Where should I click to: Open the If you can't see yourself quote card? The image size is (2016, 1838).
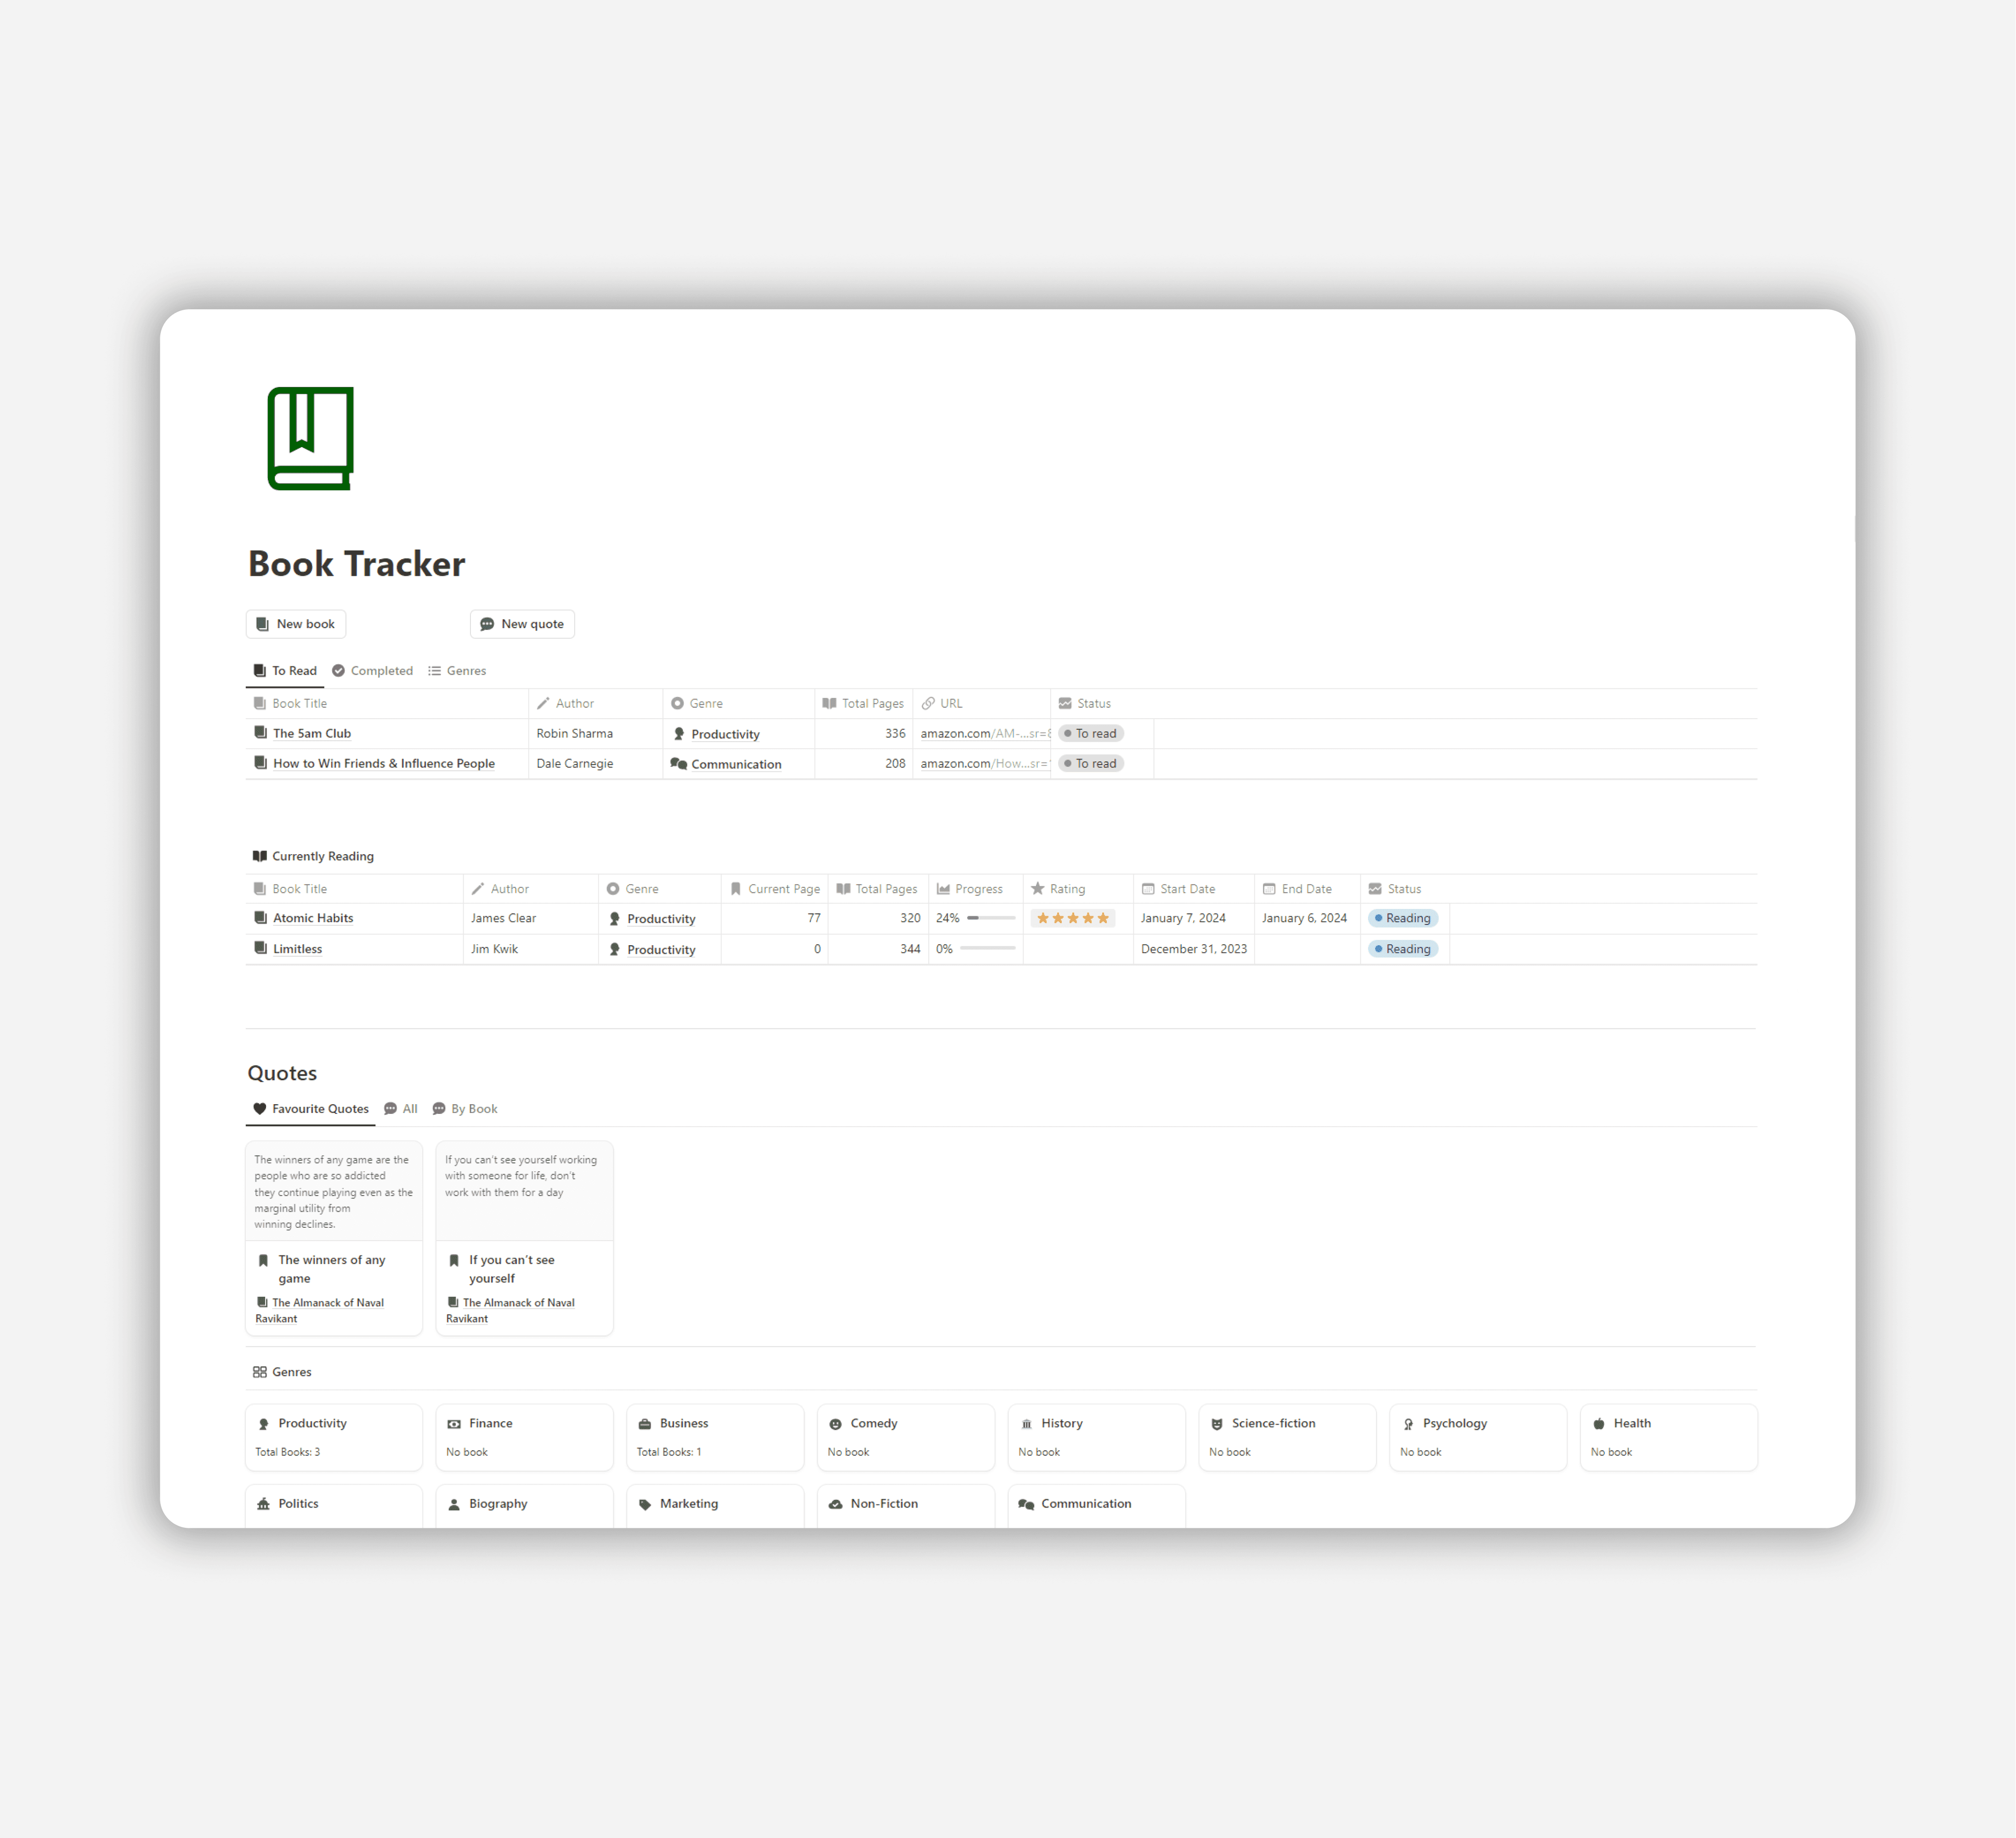524,1238
